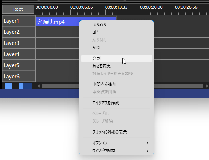Click the Root scene button
209x160 pixels.
18,9
